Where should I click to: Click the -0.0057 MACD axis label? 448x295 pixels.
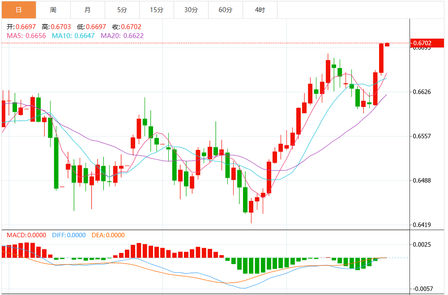pos(422,289)
